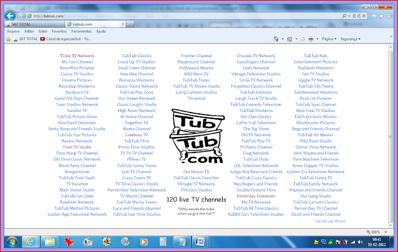Expand the Print dropdown arrow

317,39
